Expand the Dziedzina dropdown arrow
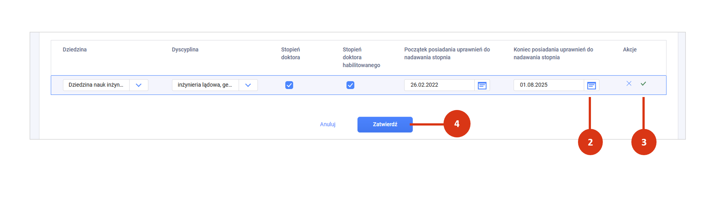This screenshot has height=207, width=711. pyautogui.click(x=139, y=85)
